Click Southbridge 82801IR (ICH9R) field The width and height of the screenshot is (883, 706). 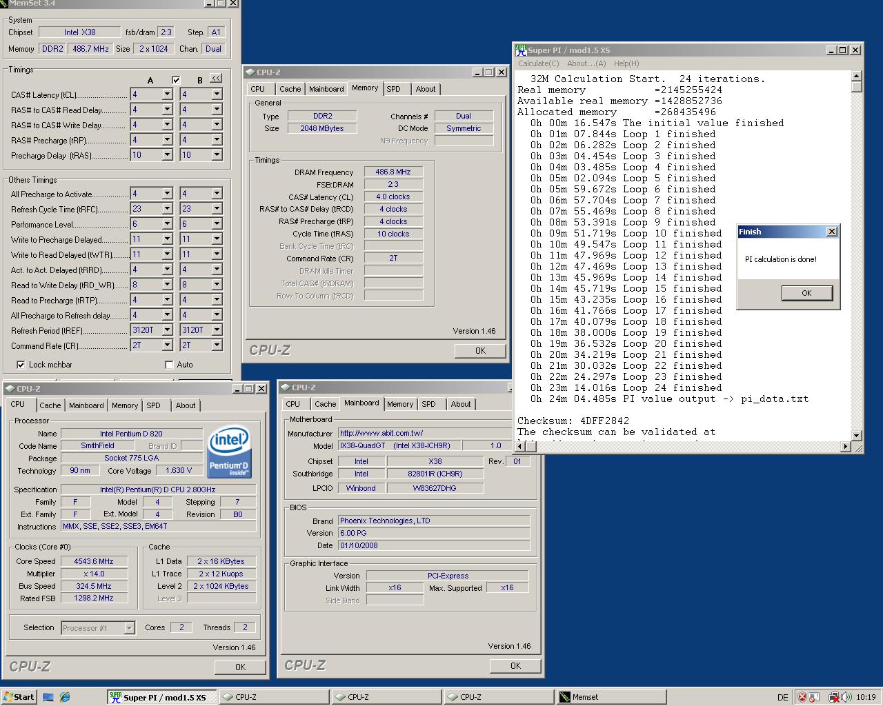coord(435,474)
